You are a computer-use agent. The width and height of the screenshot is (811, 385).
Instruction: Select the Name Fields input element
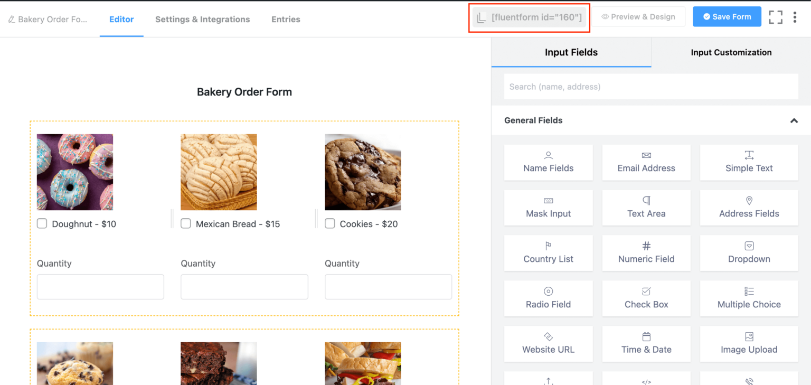548,162
